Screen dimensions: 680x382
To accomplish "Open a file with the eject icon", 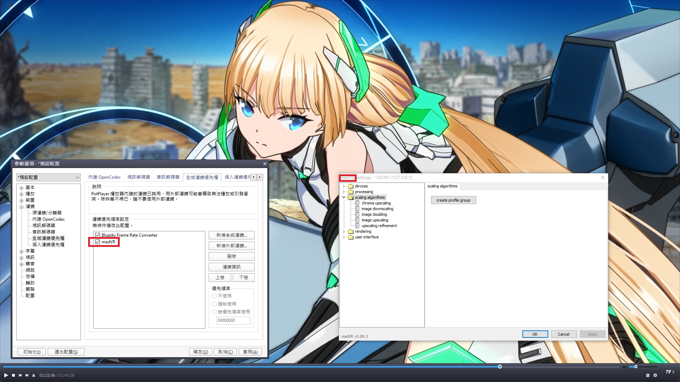I will pos(34,375).
